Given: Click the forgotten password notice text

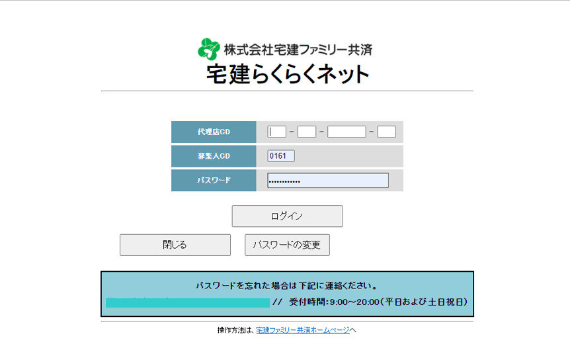Looking at the screenshot, I should coord(287,286).
